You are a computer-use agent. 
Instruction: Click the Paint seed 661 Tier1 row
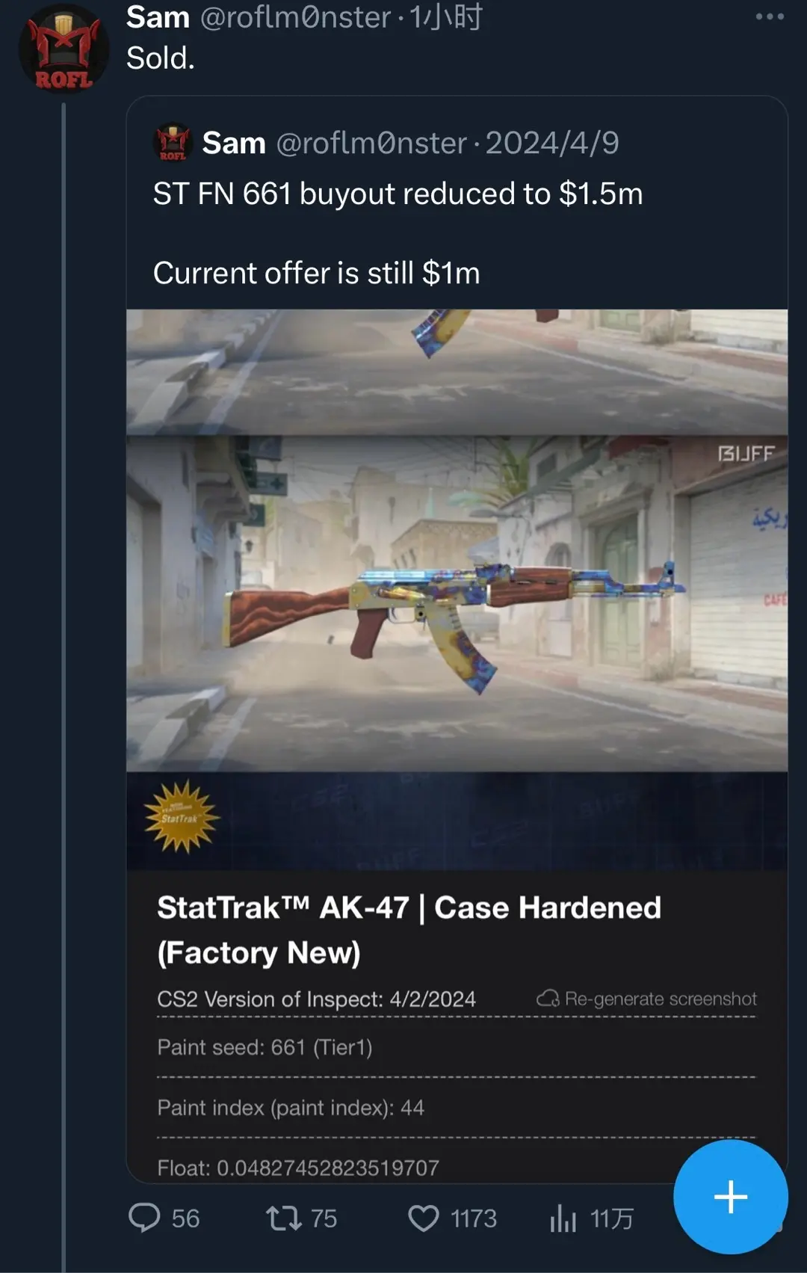coord(456,1047)
